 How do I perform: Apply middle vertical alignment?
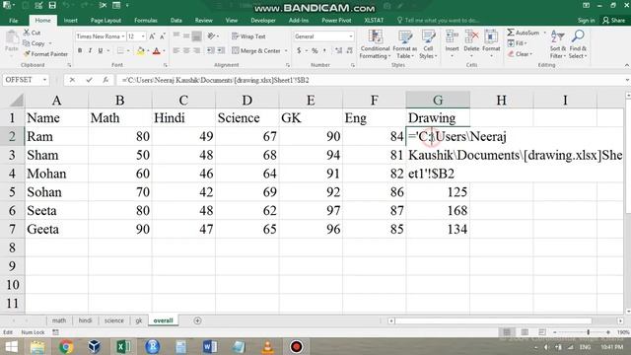pos(186,36)
